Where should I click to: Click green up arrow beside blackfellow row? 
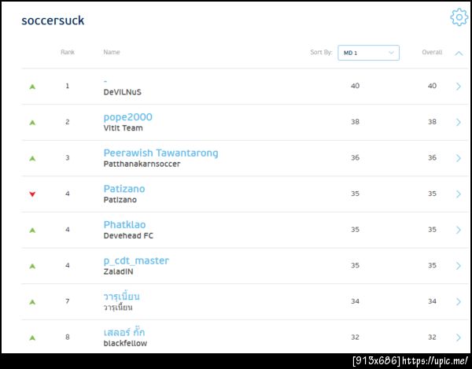[x=32, y=338]
